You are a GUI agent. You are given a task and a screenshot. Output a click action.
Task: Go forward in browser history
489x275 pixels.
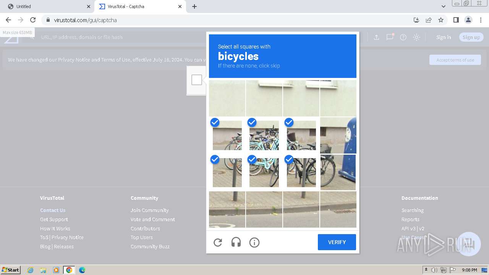[21, 20]
